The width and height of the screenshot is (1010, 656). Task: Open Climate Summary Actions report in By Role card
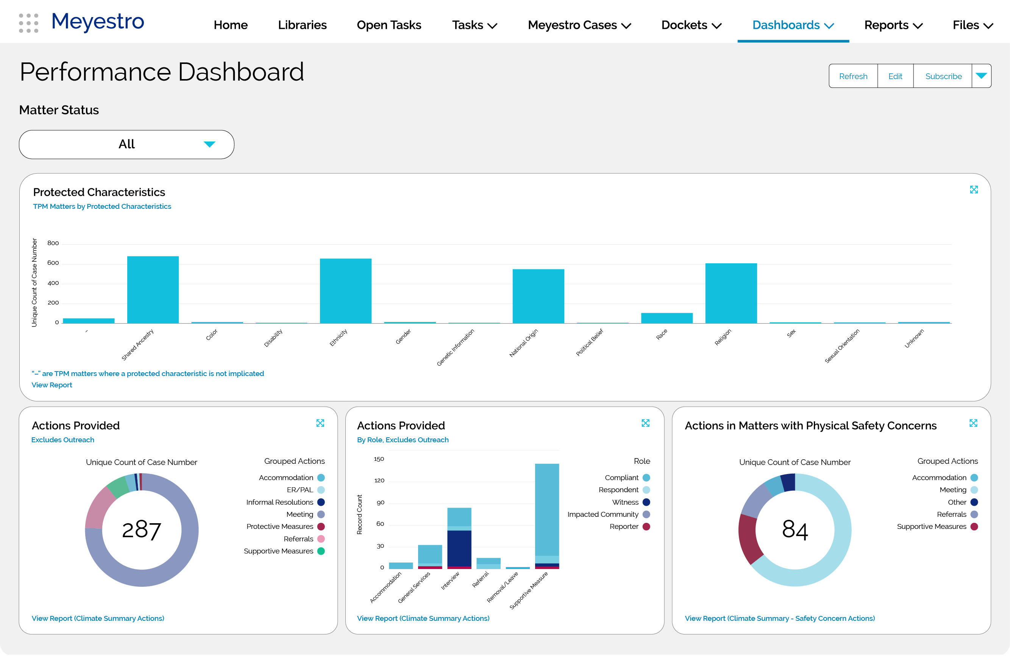tap(423, 619)
